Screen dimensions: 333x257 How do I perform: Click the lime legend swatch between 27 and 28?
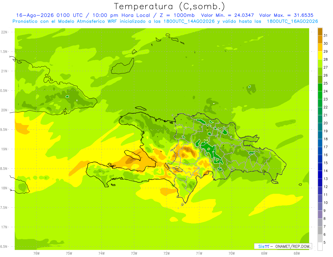[x=320, y=63]
